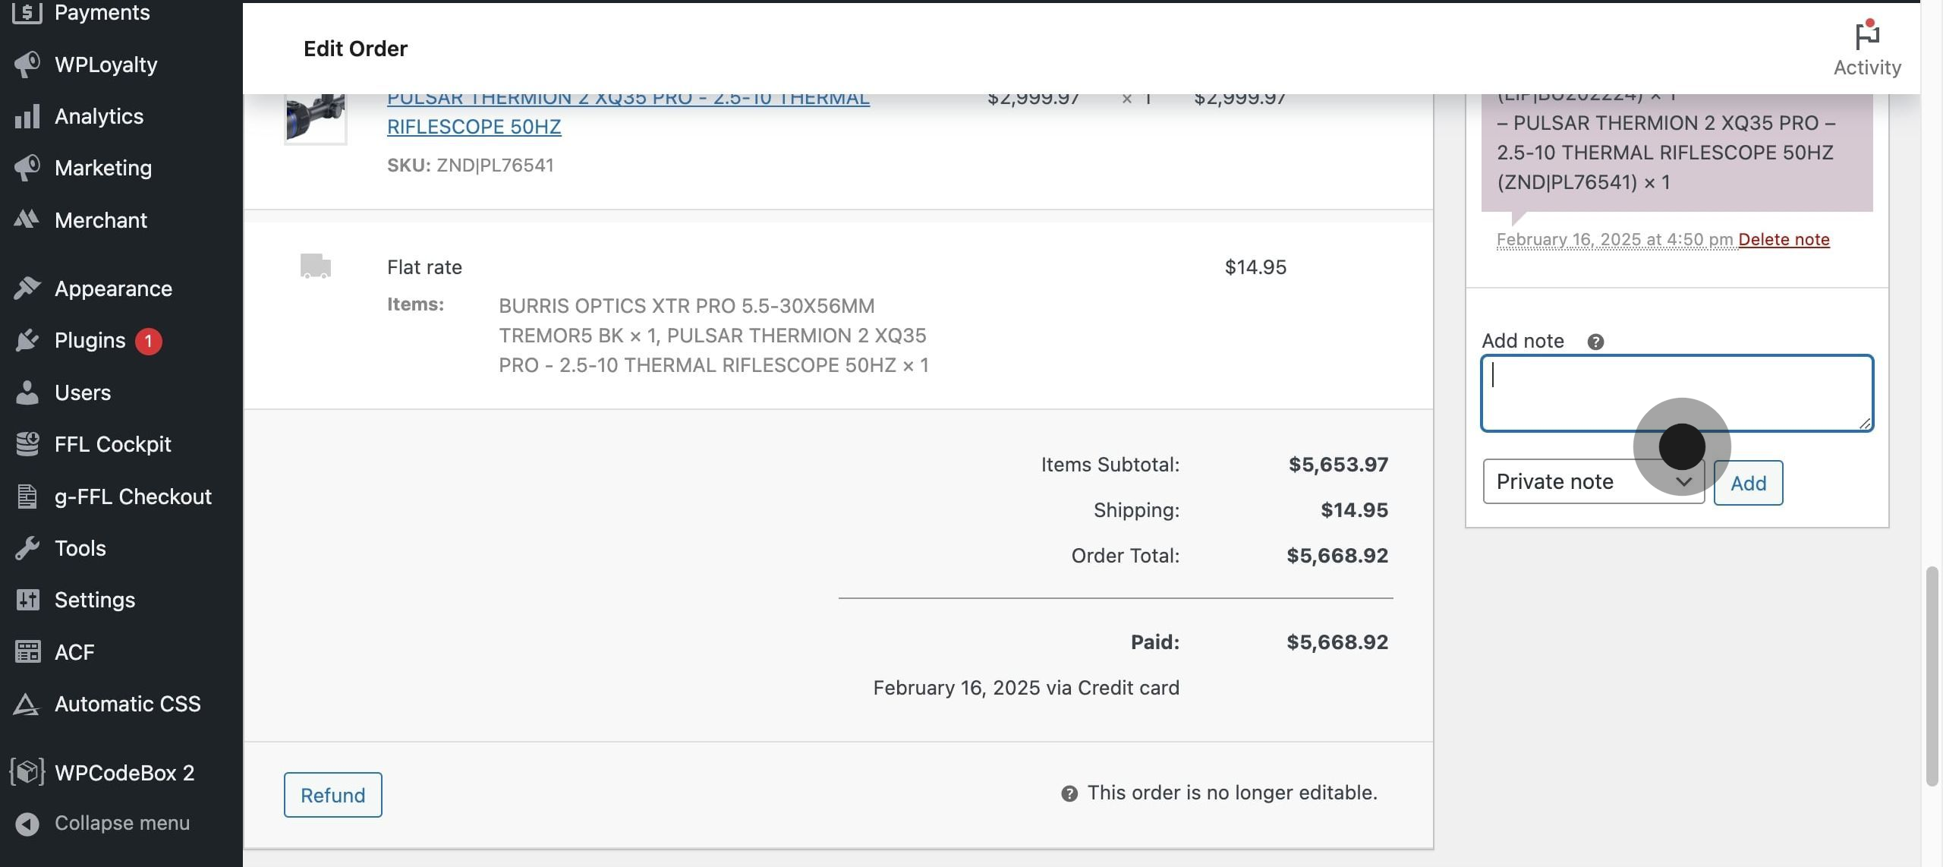Viewport: 1943px width, 867px height.
Task: Click the Activity flag icon
Action: (x=1867, y=36)
